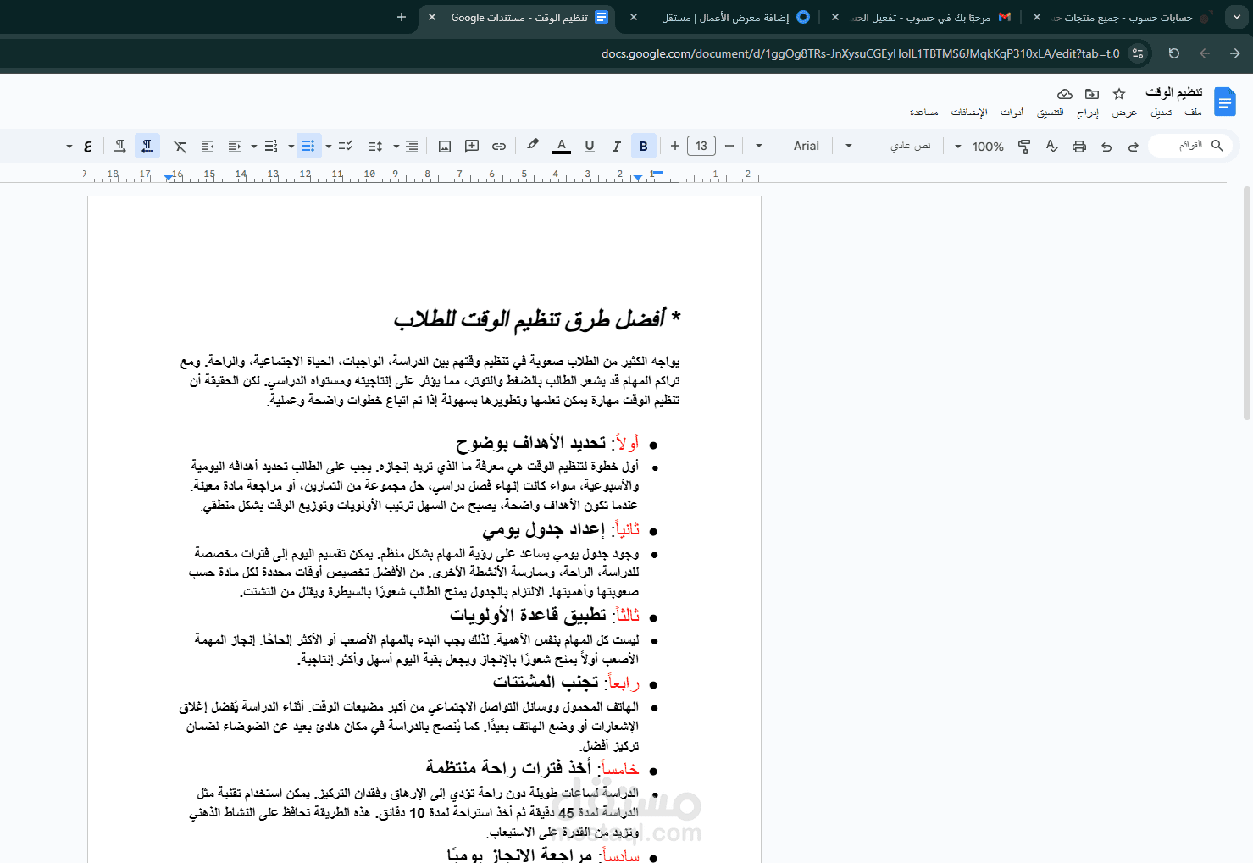Click the browser reload icon

click(x=1174, y=53)
